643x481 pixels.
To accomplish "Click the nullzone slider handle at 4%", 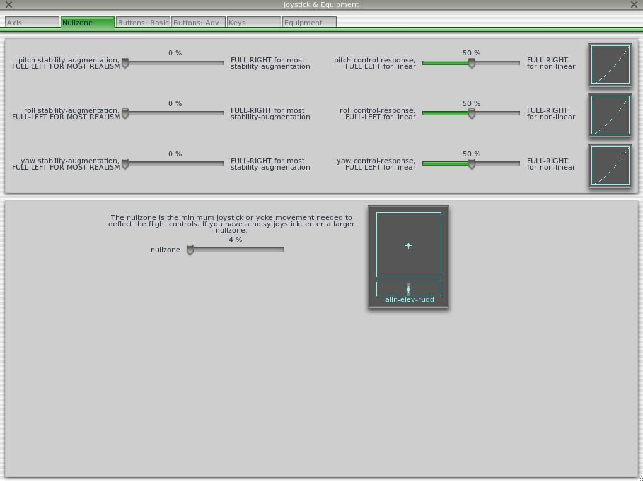I will click(189, 250).
